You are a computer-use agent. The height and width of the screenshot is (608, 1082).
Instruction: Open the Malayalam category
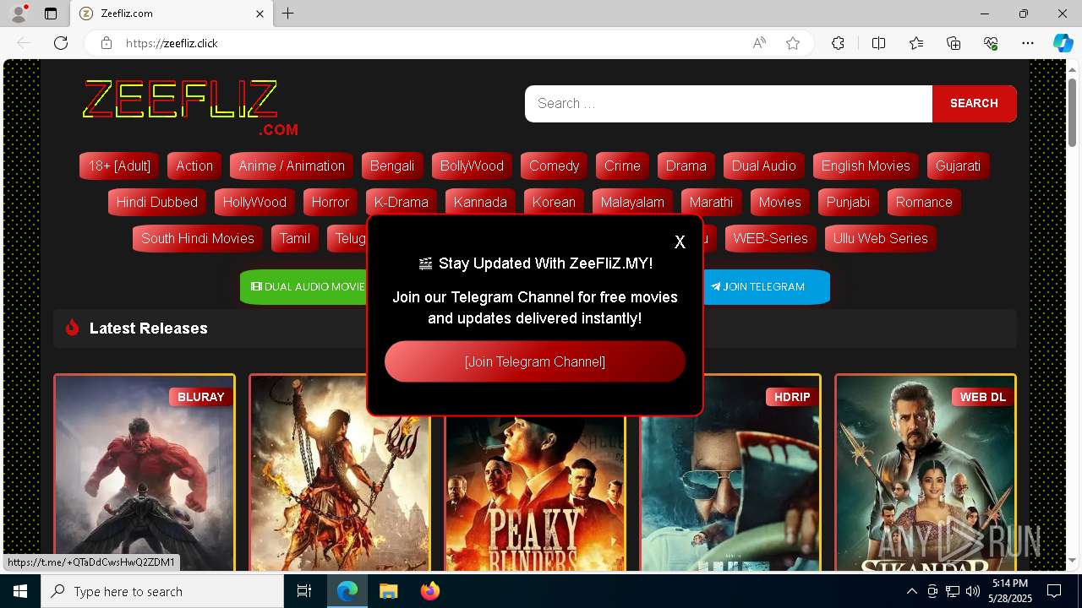[x=632, y=202]
